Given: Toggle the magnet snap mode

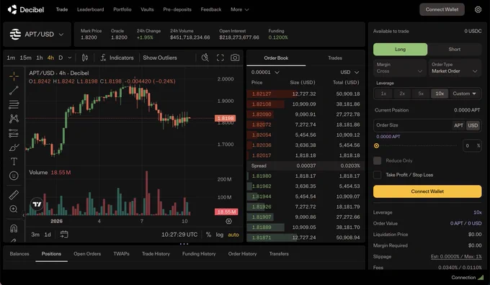Looking at the screenshot, I should (14, 228).
